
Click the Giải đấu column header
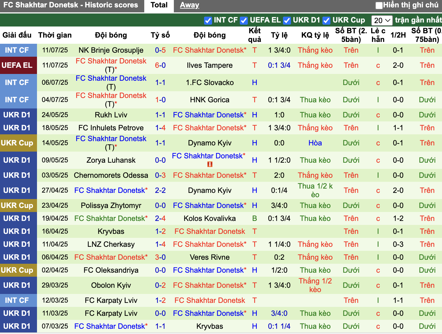point(17,35)
